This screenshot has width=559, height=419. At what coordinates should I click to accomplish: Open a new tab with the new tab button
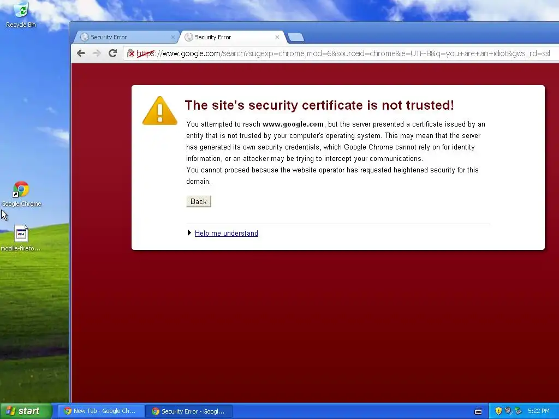pyautogui.click(x=295, y=37)
